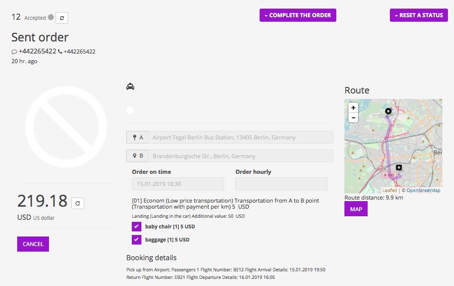Image resolution: width=454 pixels, height=286 pixels.
Task: Uncheck the baby chair option
Action: (x=136, y=226)
